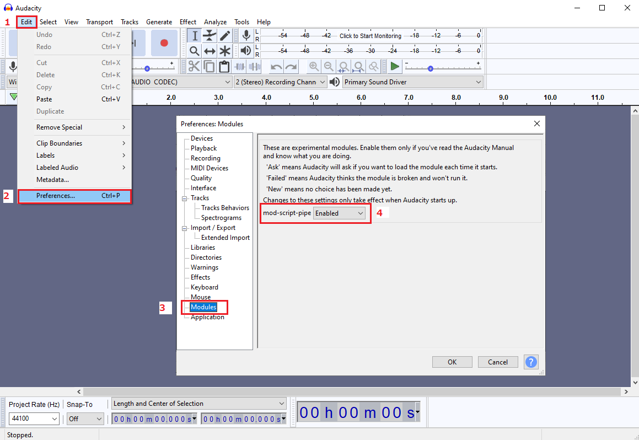Click Silence audio selection icon

click(x=255, y=66)
